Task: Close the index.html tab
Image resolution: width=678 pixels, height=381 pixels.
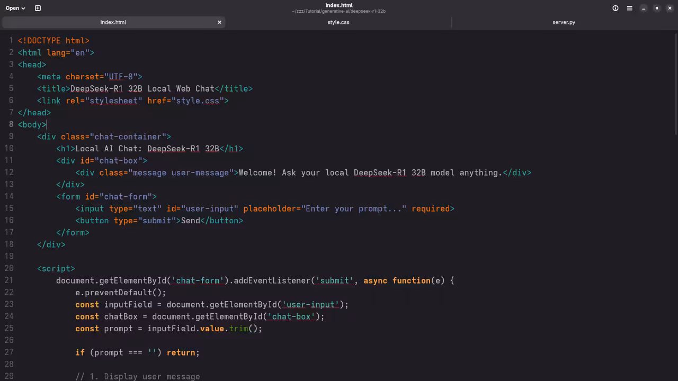Action: (219, 22)
